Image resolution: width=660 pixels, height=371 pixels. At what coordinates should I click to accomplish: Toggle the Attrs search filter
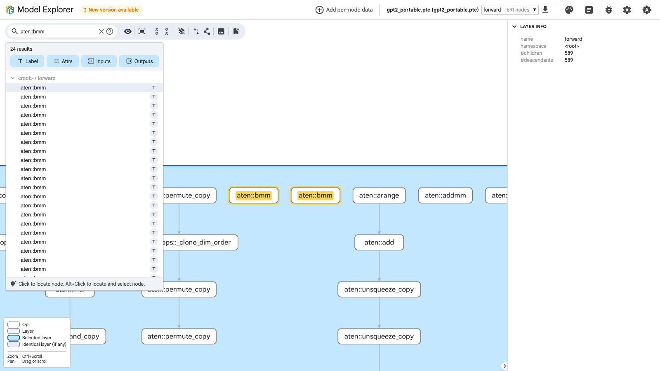click(63, 61)
